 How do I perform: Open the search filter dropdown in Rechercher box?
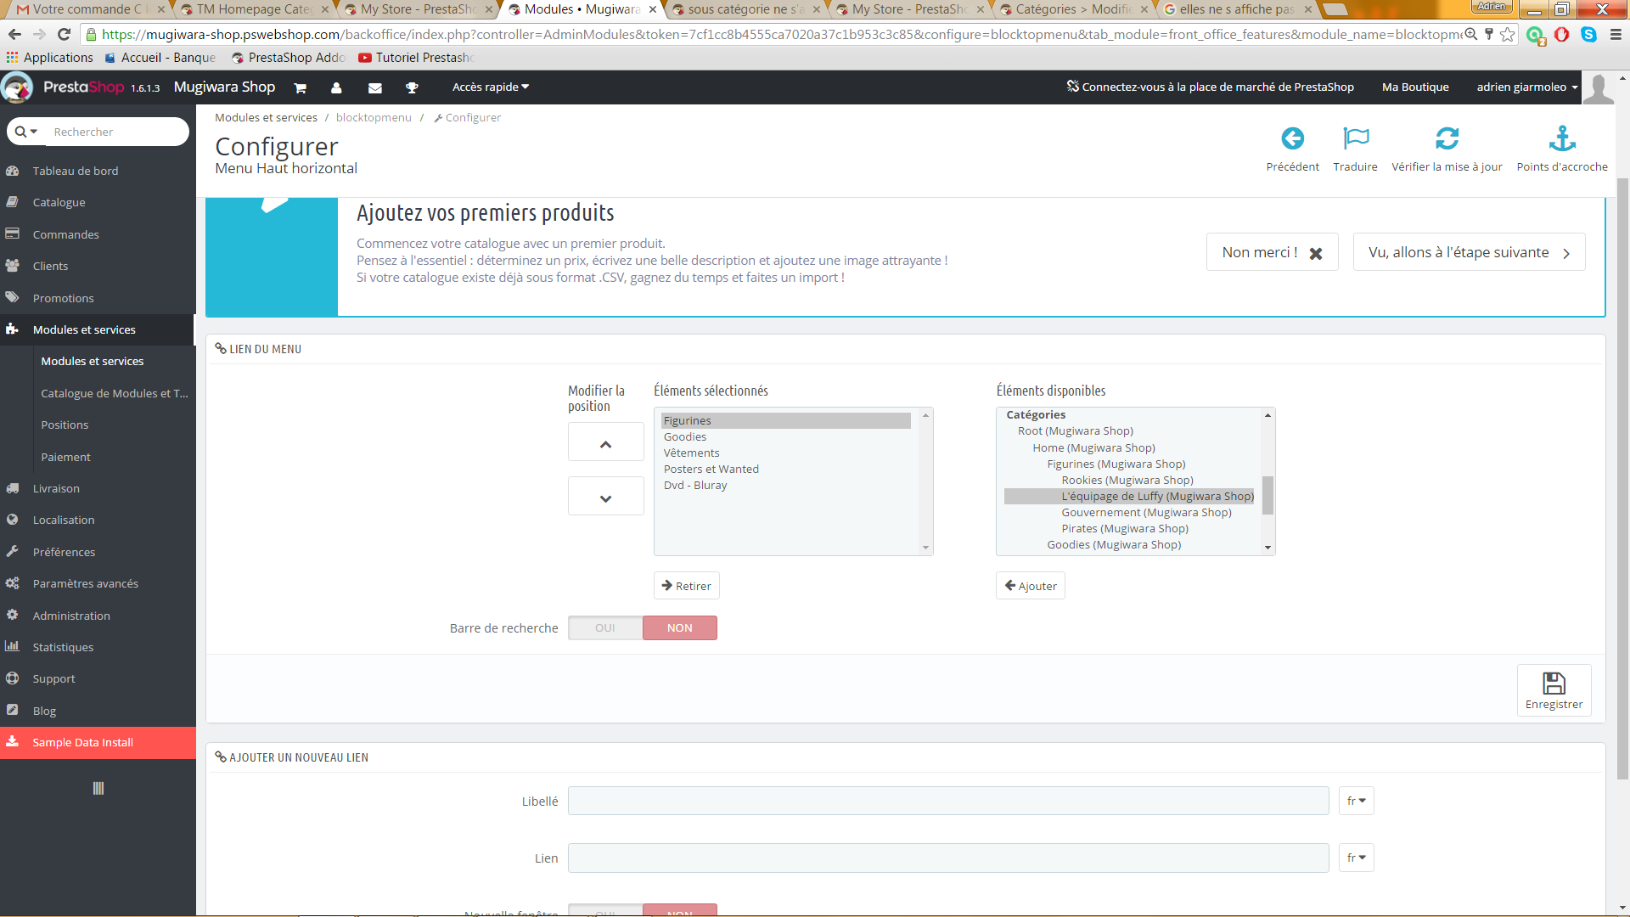pos(26,132)
